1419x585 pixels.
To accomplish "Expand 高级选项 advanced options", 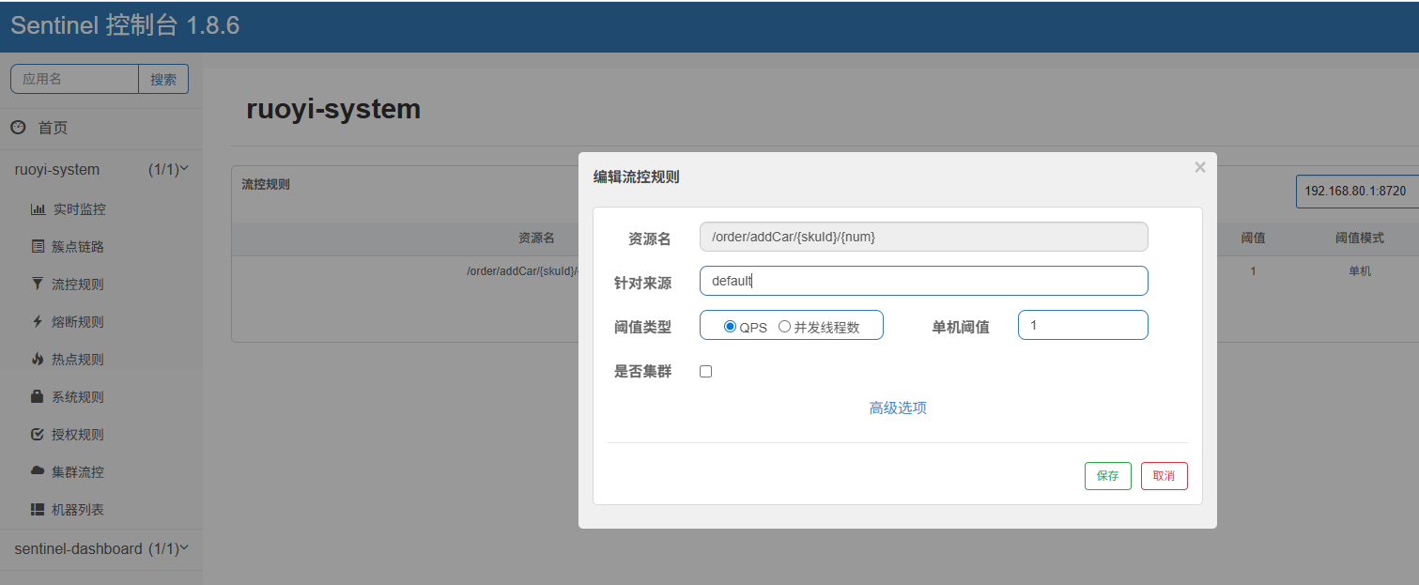I will click(898, 408).
